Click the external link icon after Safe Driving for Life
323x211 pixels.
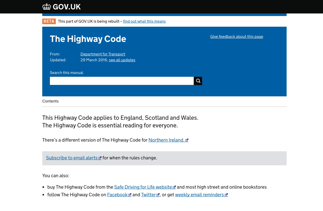[174, 187]
